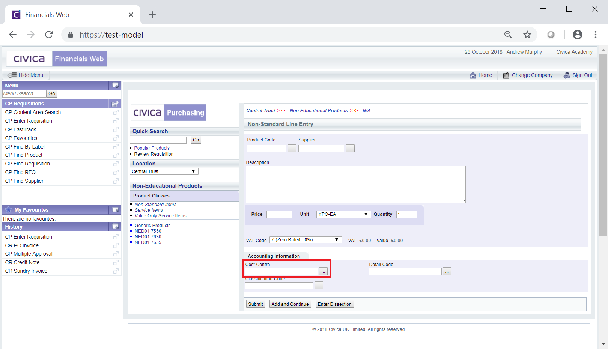
Task: Click the Non Educational Products breadcrumb link
Action: (x=319, y=111)
